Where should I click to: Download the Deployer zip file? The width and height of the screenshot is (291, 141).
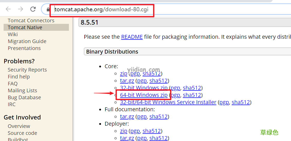point(124,131)
